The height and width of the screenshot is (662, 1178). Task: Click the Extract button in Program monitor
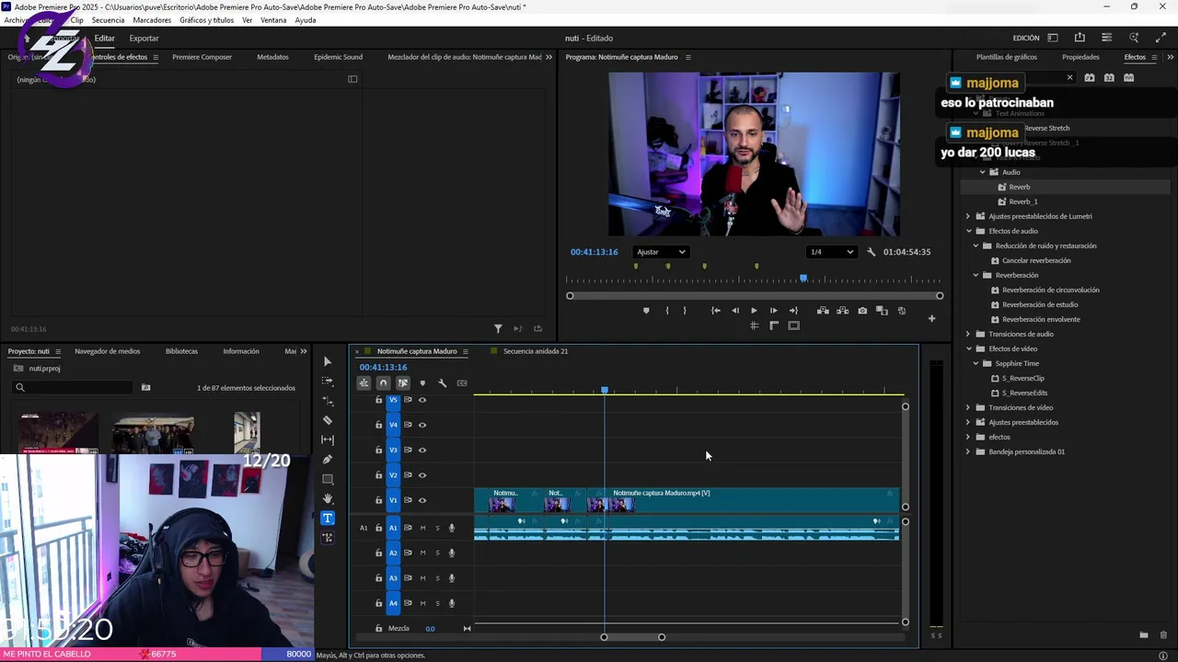(842, 311)
